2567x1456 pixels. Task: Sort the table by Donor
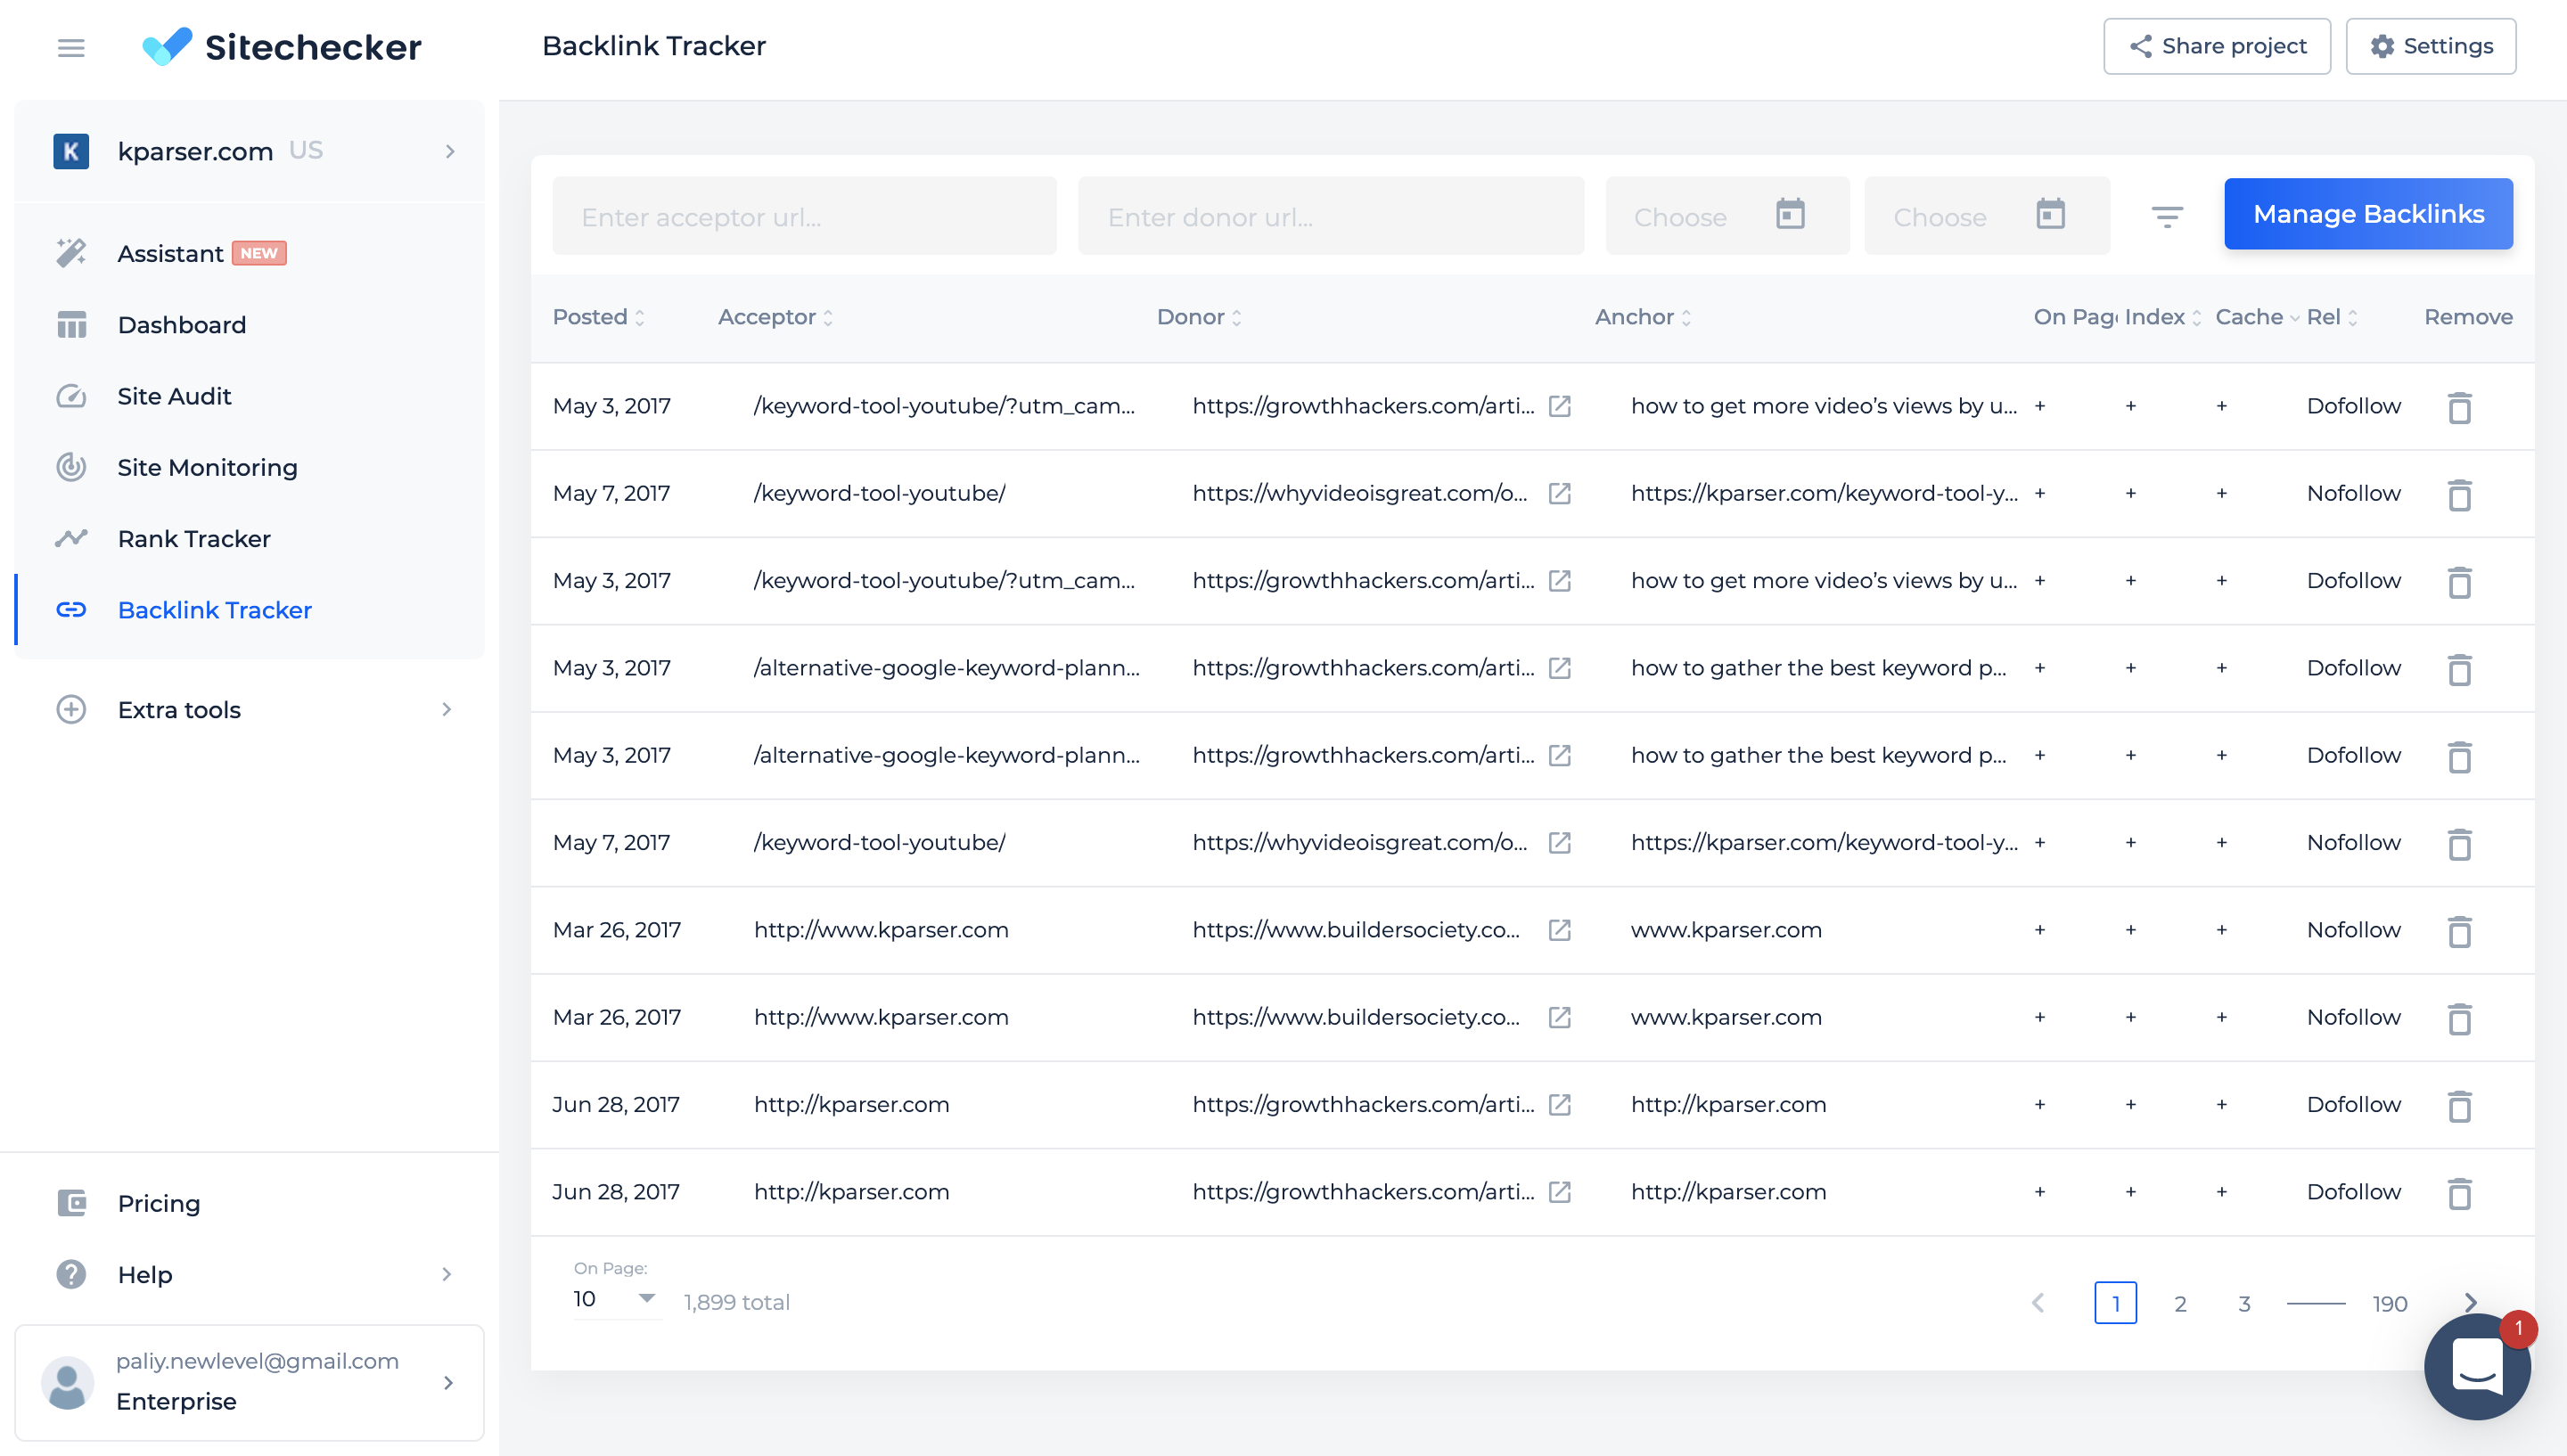1199,317
